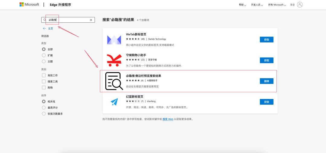Click the search magnifier icon in search box
Screen dimensions: 326x153
point(45,20)
